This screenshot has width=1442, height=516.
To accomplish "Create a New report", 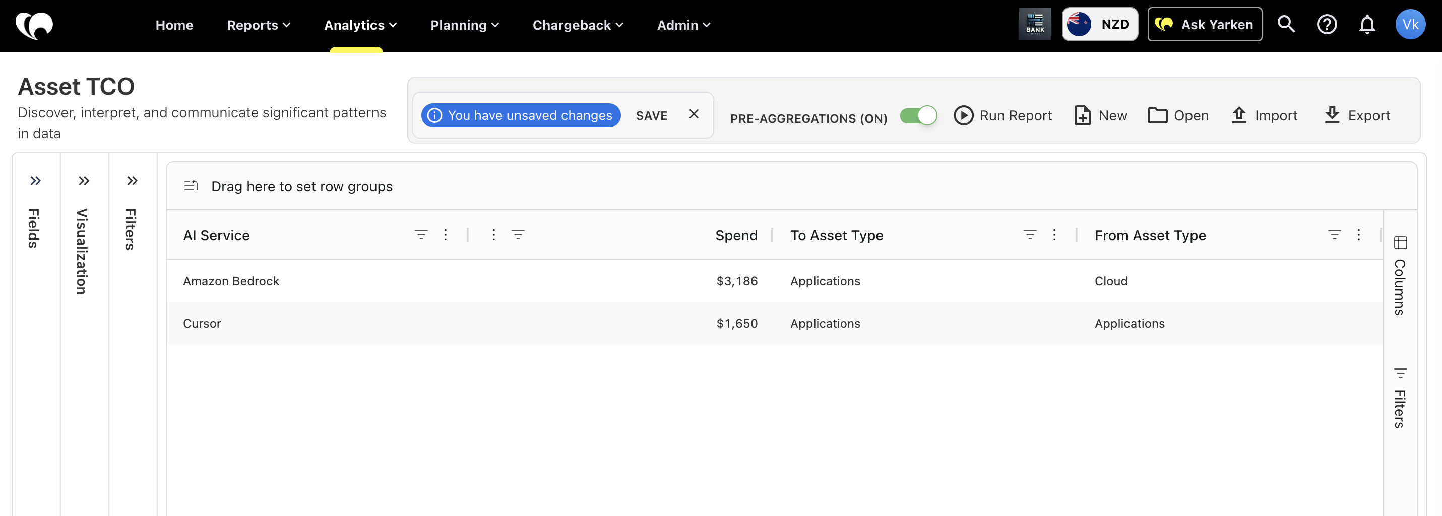I will [1101, 115].
